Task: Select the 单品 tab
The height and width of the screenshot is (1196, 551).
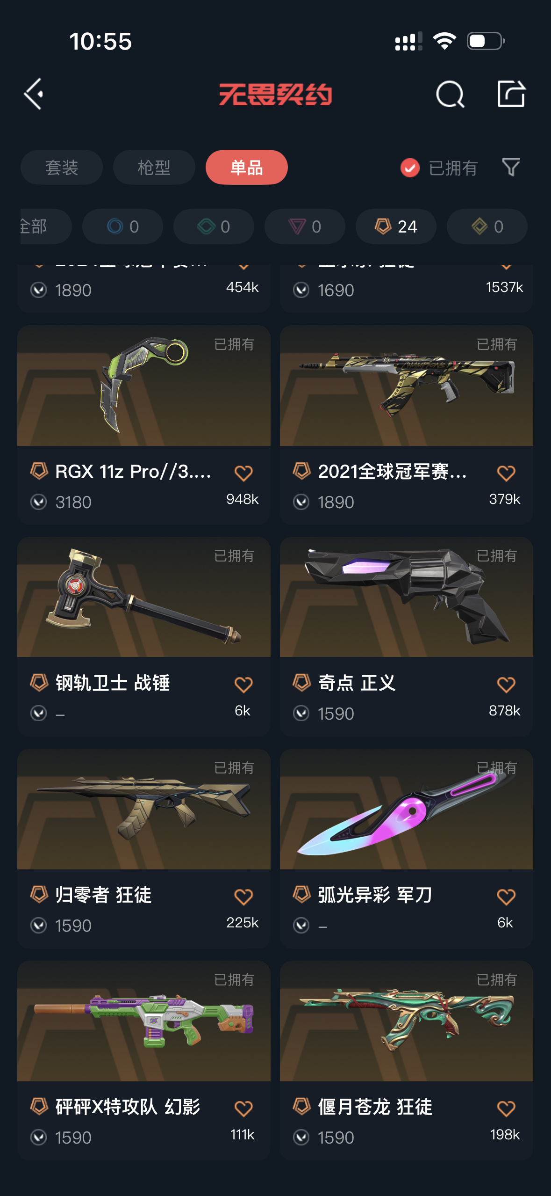Action: [247, 167]
